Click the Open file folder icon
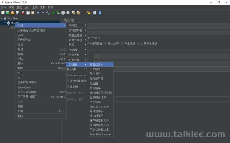 point(12,13)
